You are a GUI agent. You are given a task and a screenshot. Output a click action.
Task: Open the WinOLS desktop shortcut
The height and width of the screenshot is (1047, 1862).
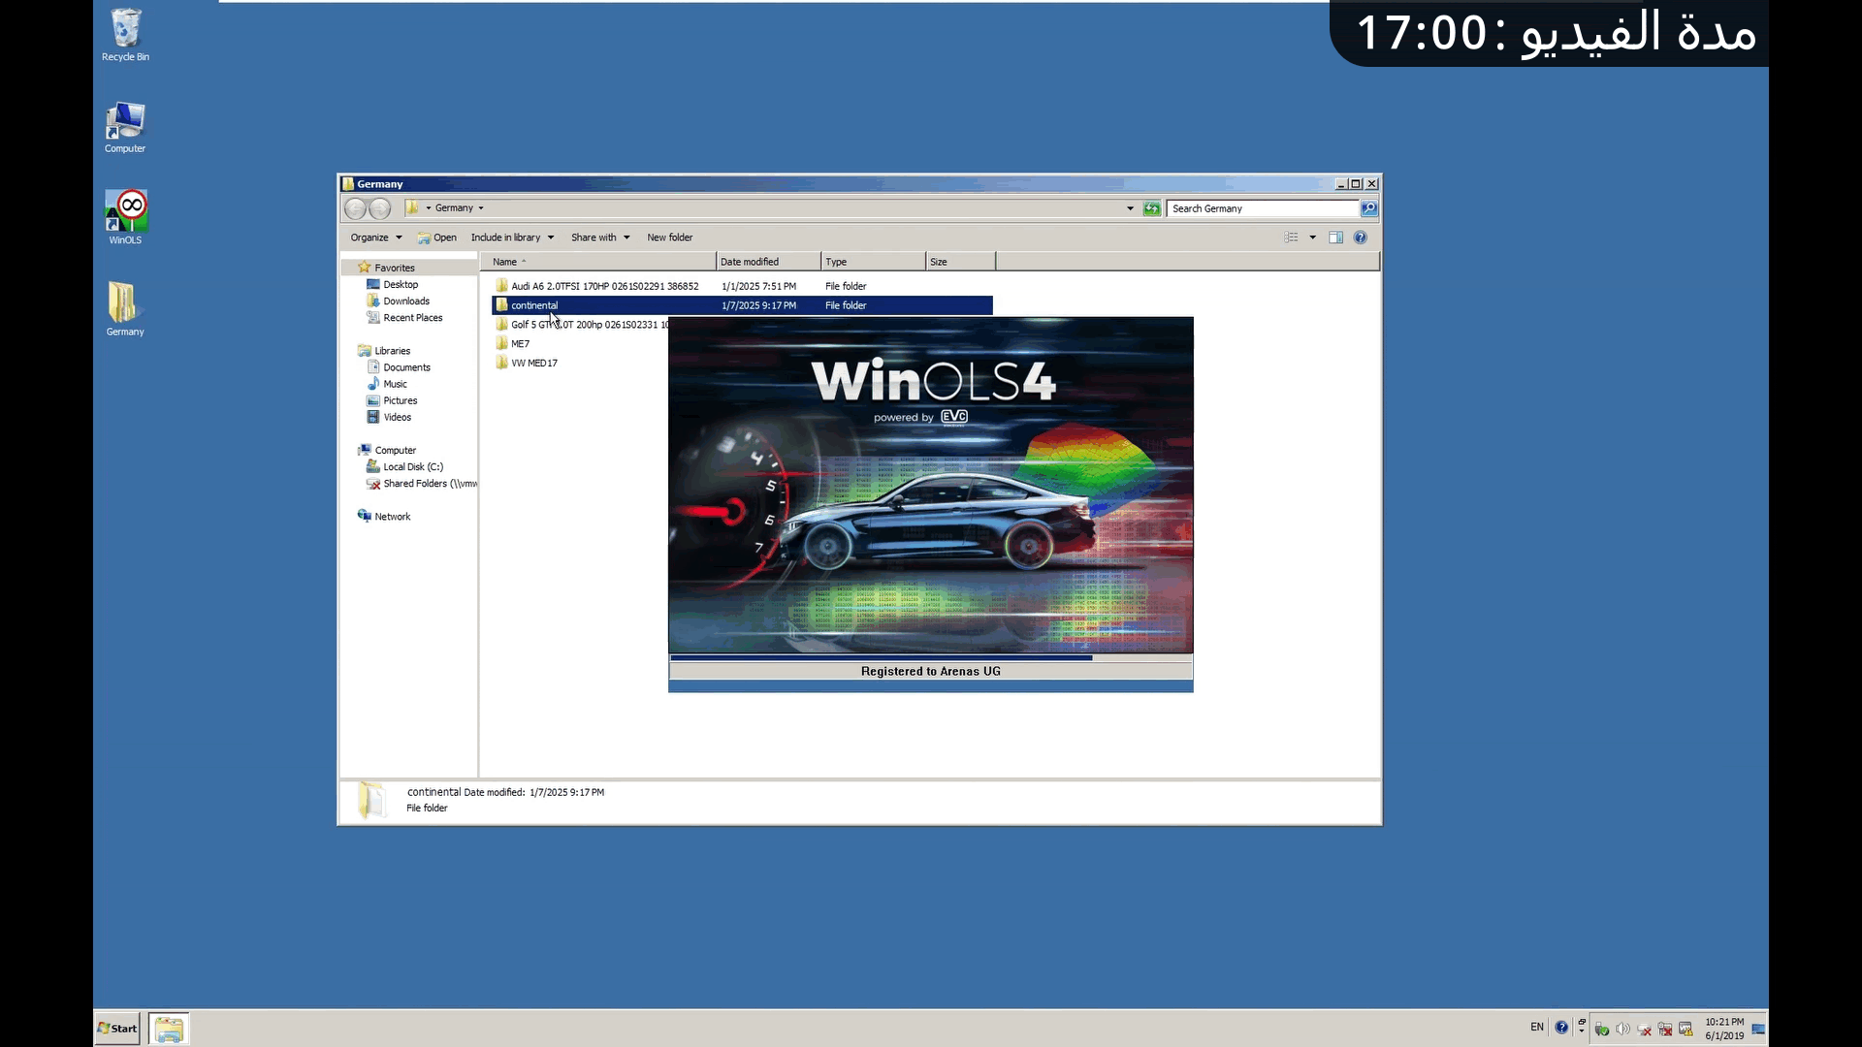[x=126, y=216]
